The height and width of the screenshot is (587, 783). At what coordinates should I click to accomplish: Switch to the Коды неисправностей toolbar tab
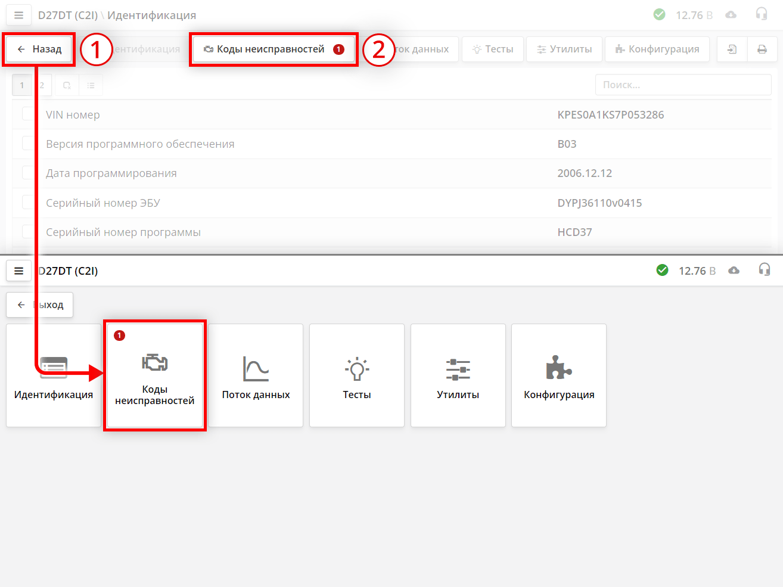[x=274, y=49]
